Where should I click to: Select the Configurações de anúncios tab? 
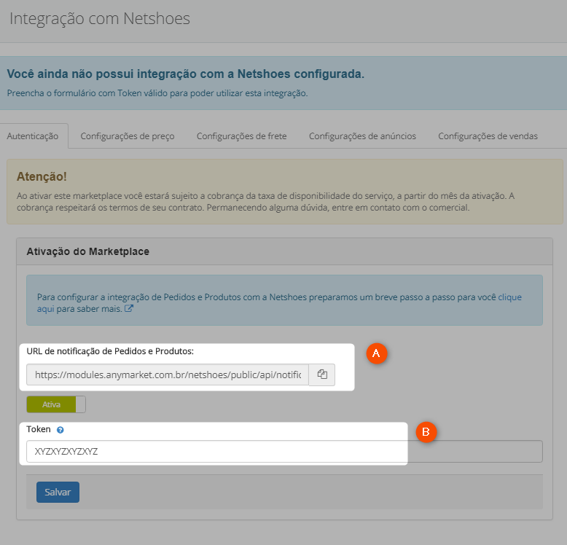[x=362, y=136]
